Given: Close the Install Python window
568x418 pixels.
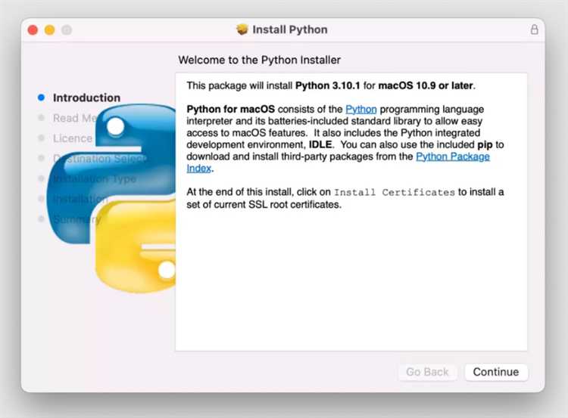Looking at the screenshot, I should click(x=33, y=29).
